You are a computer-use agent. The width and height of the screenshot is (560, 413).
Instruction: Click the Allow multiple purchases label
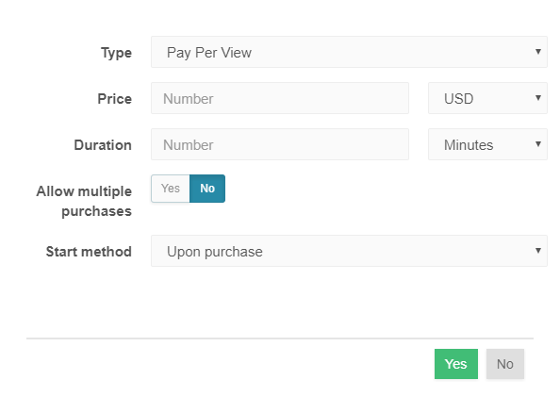click(x=84, y=201)
